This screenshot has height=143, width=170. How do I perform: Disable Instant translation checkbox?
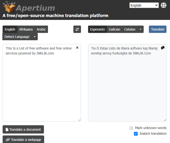136,134
